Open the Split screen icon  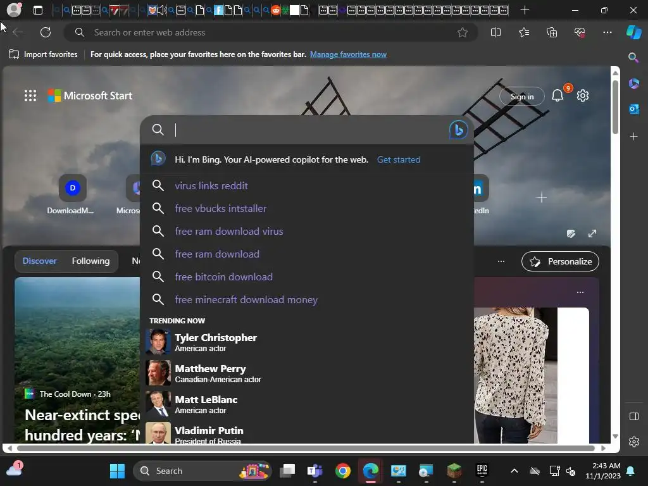coord(495,32)
